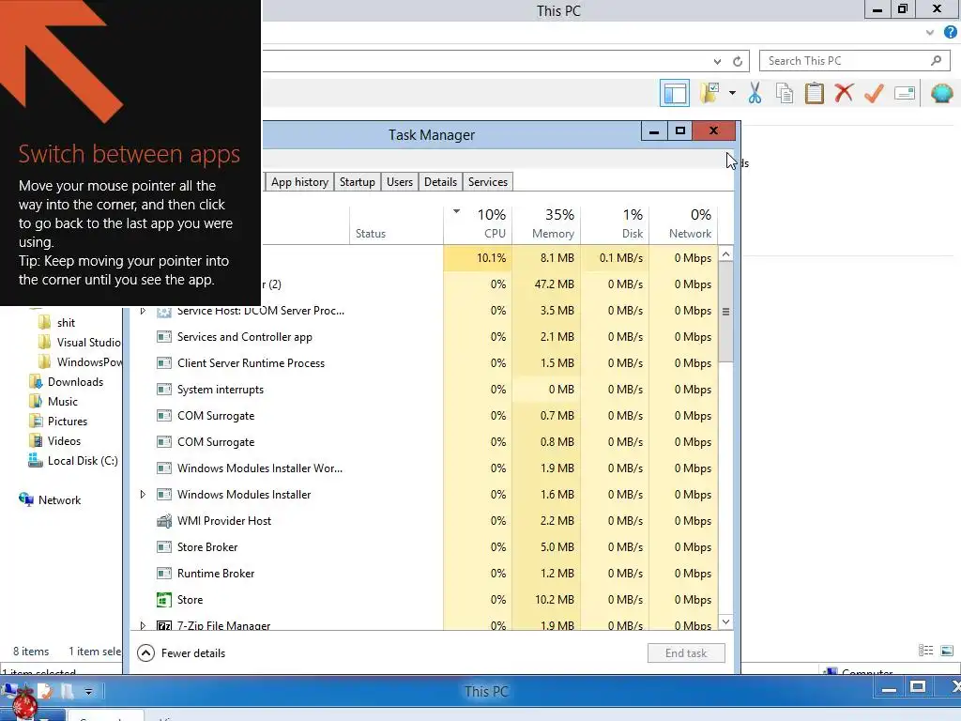
Task: Open the quick access toolbar dropdown in the lower This PC window
Action: pyautogui.click(x=89, y=692)
